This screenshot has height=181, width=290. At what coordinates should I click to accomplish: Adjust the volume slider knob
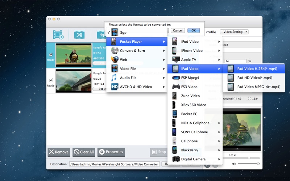coord(258,164)
